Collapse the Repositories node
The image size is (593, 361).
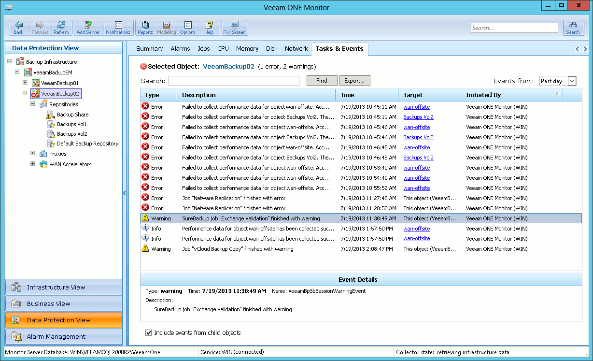coord(33,104)
